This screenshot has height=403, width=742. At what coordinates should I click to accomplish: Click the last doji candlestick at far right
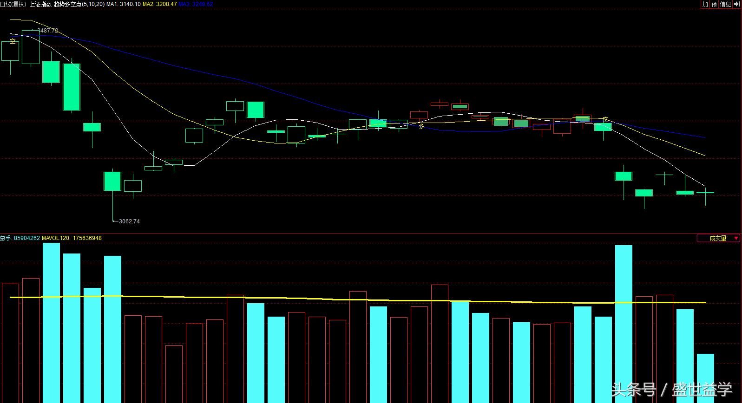pyautogui.click(x=705, y=192)
